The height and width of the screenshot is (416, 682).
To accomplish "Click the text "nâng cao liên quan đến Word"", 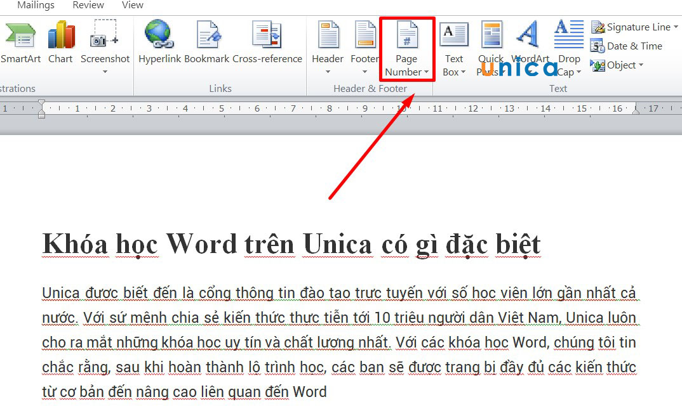I will (231, 392).
